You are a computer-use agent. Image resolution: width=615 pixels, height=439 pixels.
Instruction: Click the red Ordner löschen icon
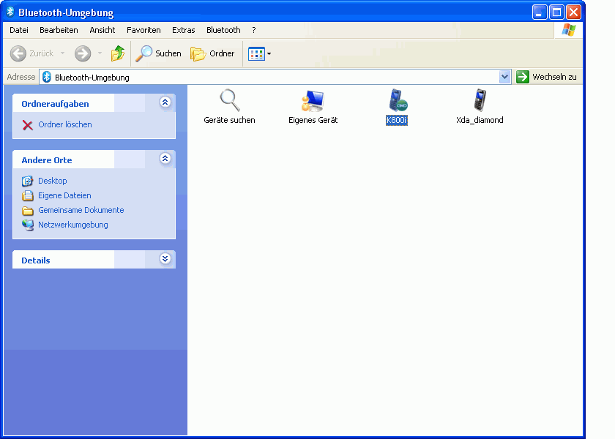[x=28, y=125]
